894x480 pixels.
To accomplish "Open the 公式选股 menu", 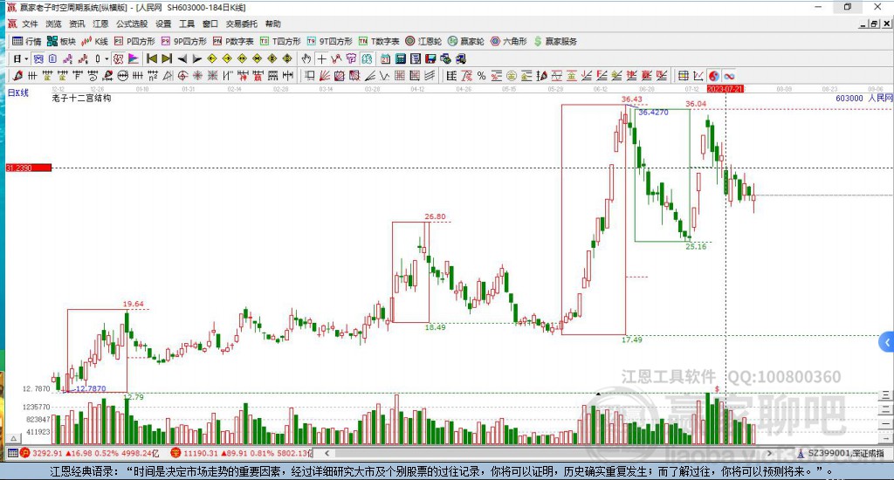I will point(132,24).
